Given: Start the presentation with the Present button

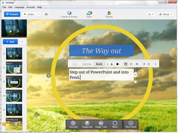Looking at the screenshot, I should tap(12, 14).
